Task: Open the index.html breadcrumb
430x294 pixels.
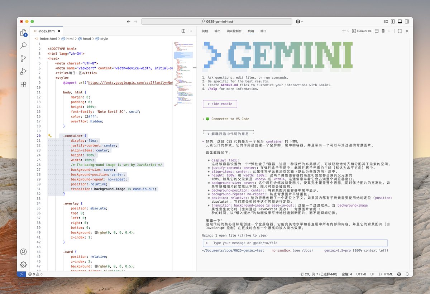Action: [x=48, y=39]
